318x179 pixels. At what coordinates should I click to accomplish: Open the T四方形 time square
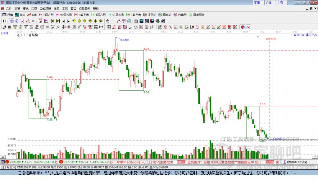tap(98, 15)
